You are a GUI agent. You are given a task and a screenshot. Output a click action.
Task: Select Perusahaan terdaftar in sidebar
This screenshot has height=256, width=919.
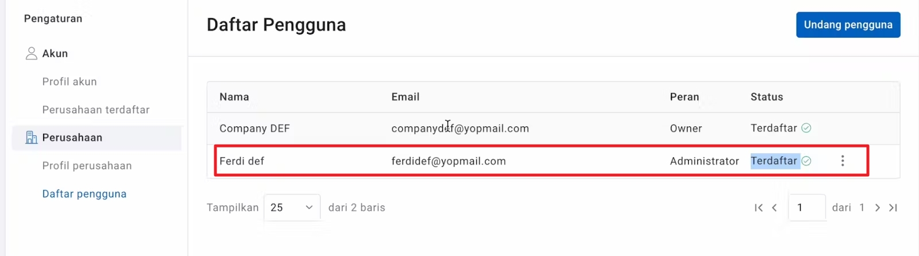click(x=96, y=110)
